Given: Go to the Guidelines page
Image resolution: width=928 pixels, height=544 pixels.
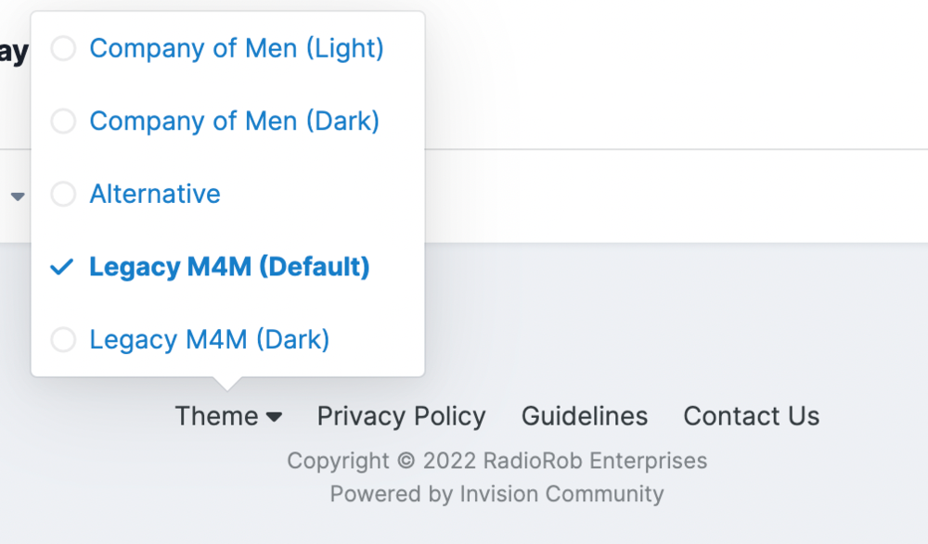Looking at the screenshot, I should pyautogui.click(x=585, y=416).
